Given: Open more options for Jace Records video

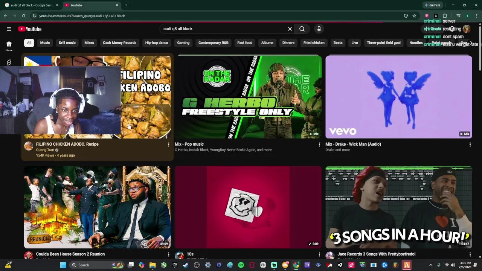Looking at the screenshot, I should pyautogui.click(x=470, y=254).
